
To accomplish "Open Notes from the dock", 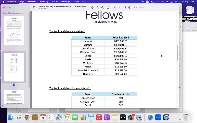I will [115, 117].
